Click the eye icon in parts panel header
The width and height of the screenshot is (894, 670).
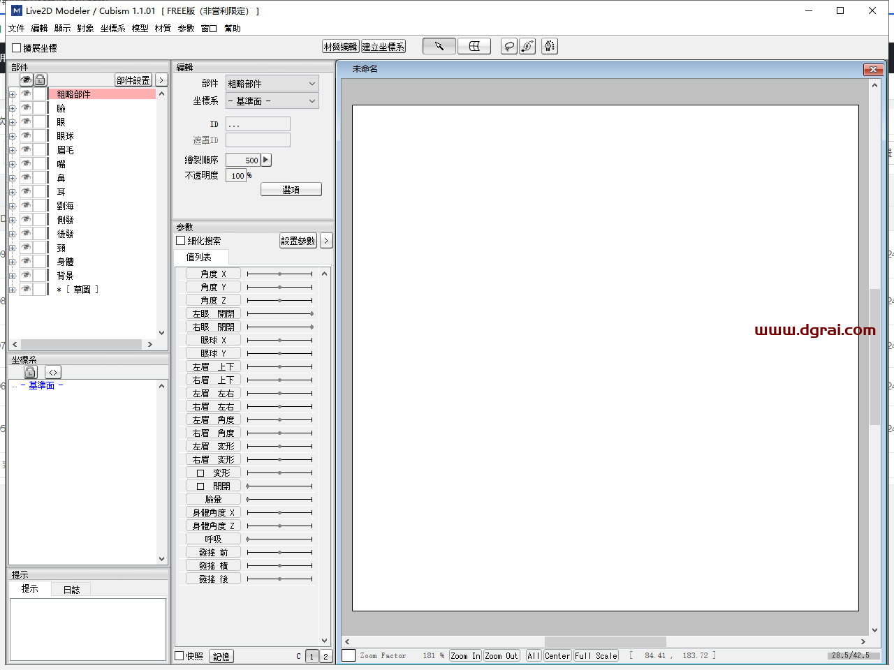(x=27, y=80)
